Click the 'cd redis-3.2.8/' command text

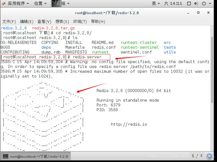73,33
